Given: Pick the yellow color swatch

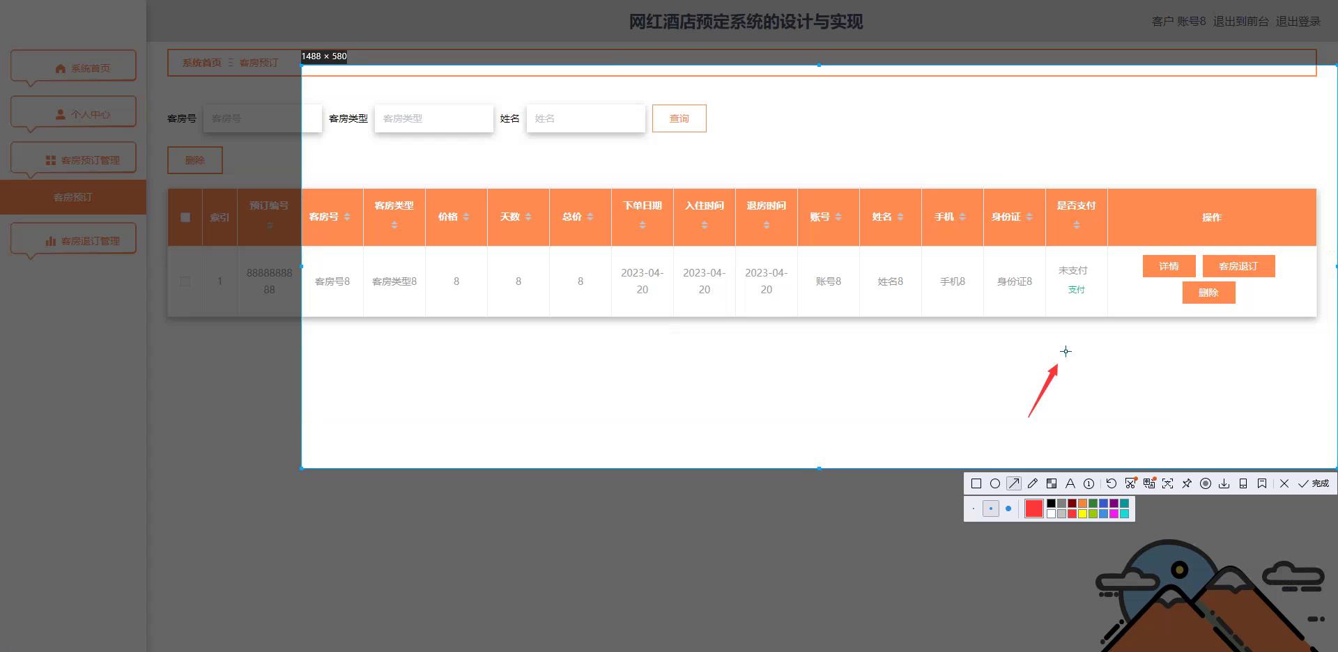Looking at the screenshot, I should [x=1082, y=513].
